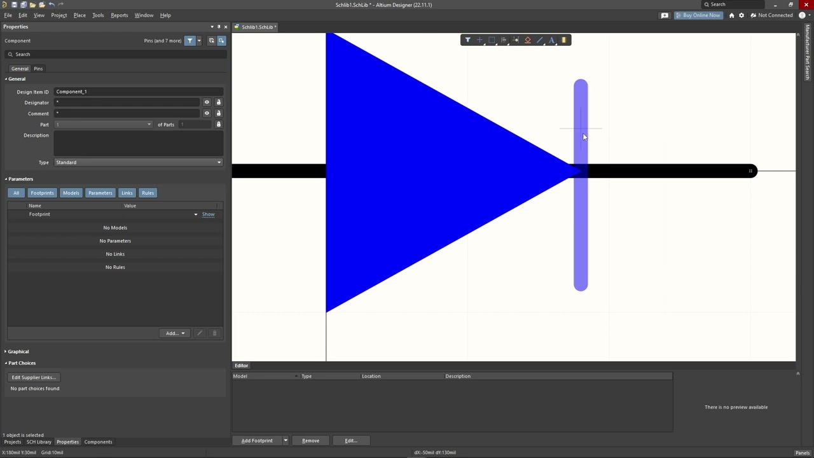Image resolution: width=814 pixels, height=458 pixels.
Task: Click the Show link for Footprint
Action: point(208,214)
